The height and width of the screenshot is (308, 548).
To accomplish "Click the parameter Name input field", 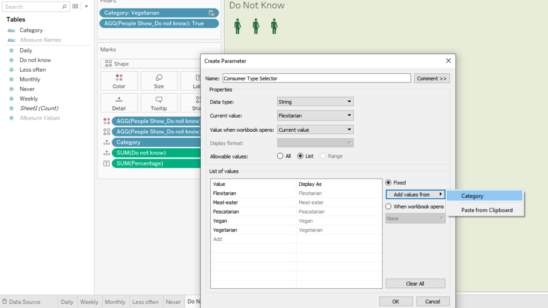I will tap(317, 78).
